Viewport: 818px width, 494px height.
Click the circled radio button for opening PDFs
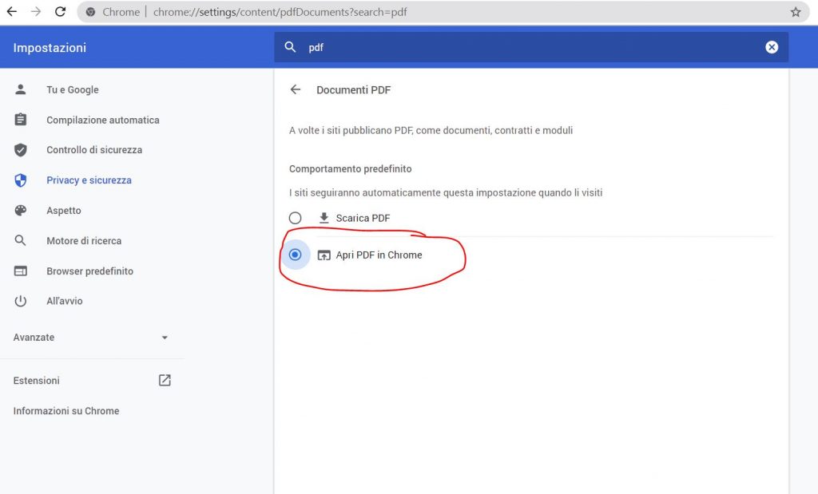pyautogui.click(x=296, y=254)
